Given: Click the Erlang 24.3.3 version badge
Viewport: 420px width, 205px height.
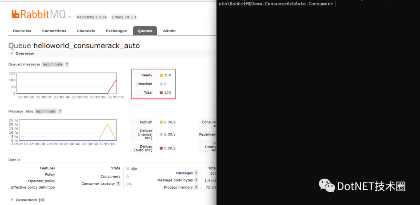Looking at the screenshot, I should (x=124, y=17).
